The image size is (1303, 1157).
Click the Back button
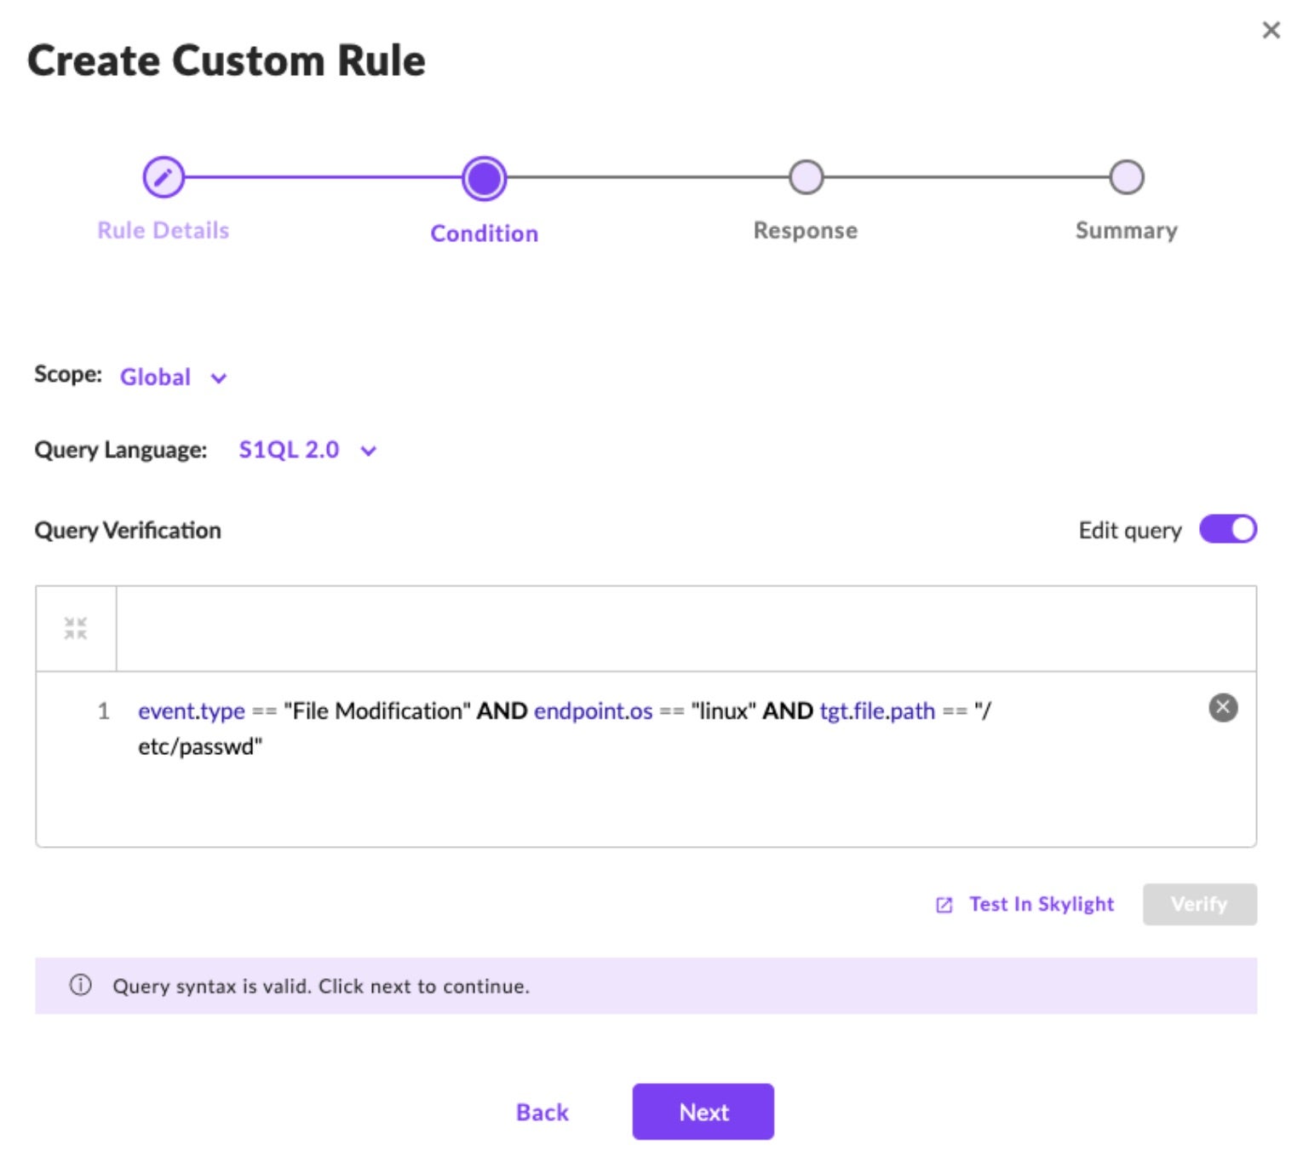(542, 1112)
